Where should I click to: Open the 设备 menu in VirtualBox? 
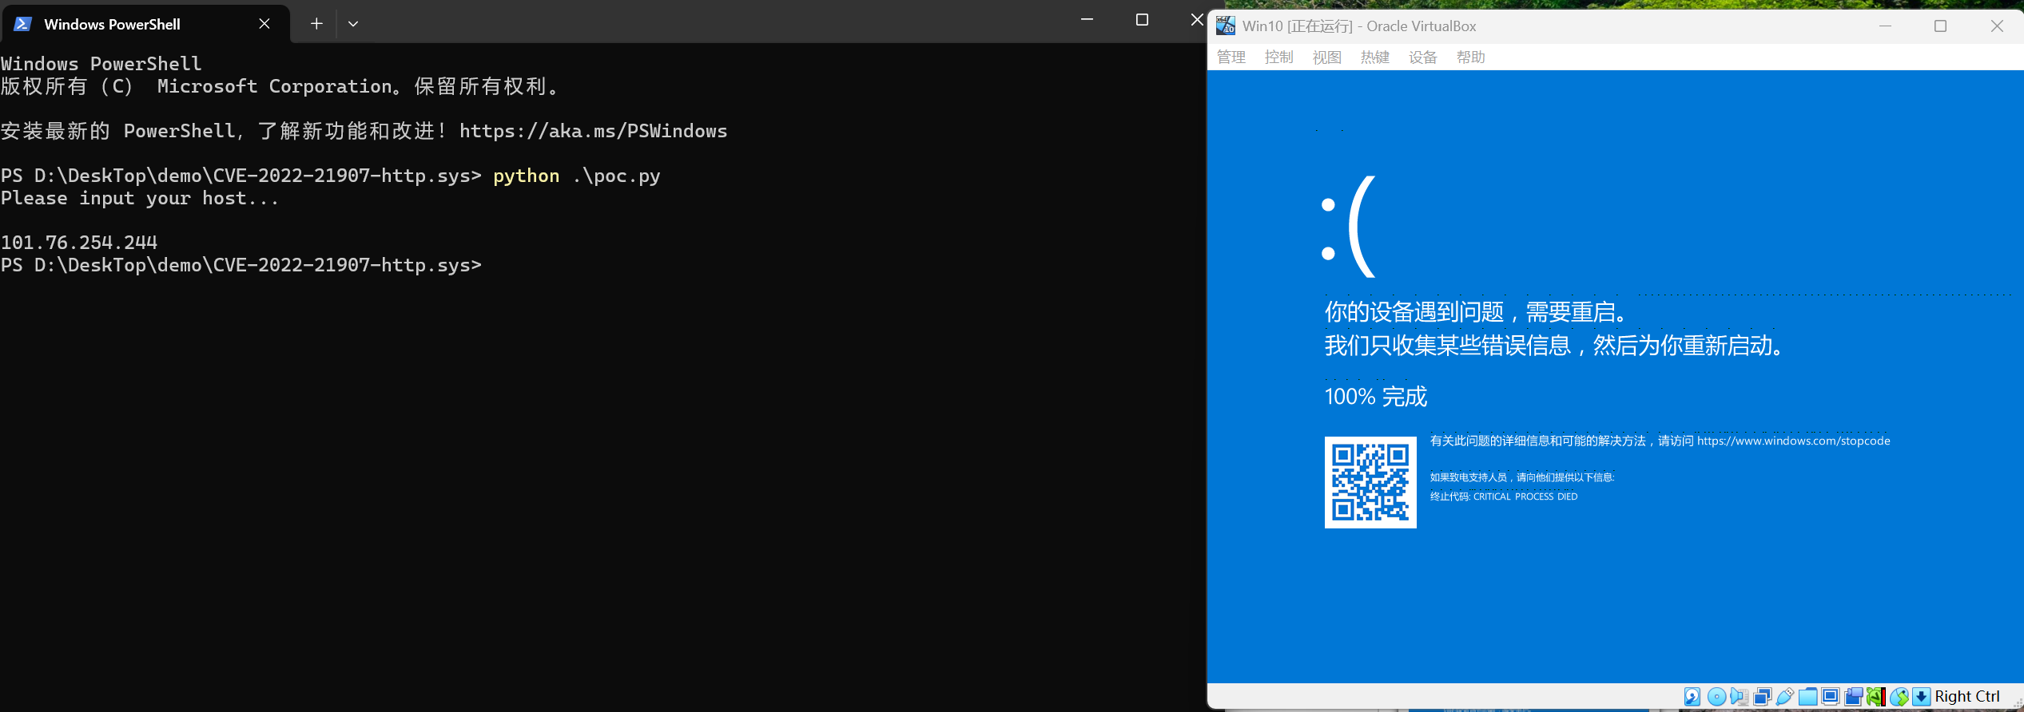click(1423, 57)
